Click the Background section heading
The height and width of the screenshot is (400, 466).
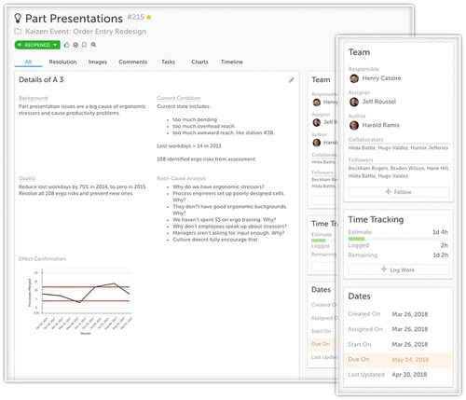click(34, 98)
